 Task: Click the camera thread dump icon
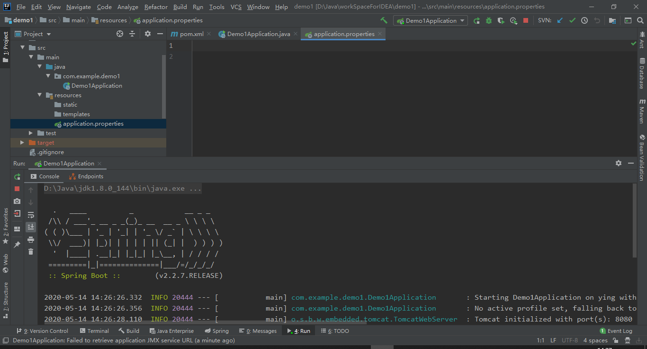tap(17, 201)
